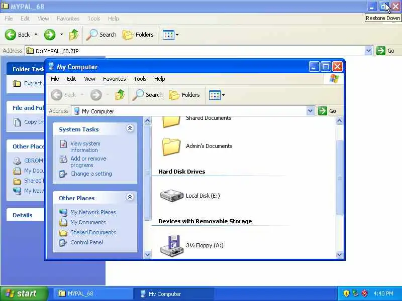
Task: Click the Restore Down button of MYPAL_68
Action: pos(383,7)
